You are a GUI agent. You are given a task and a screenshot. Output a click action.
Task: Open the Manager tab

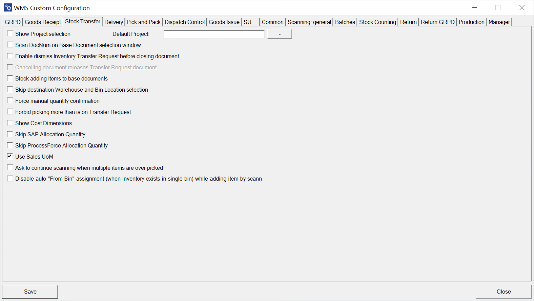click(x=499, y=22)
